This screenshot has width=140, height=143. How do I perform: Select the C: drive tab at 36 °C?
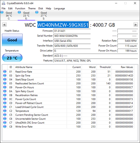click(9, 15)
